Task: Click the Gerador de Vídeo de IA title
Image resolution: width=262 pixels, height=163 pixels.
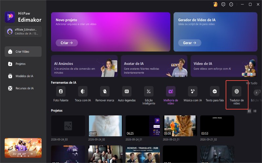Action: pyautogui.click(x=197, y=20)
